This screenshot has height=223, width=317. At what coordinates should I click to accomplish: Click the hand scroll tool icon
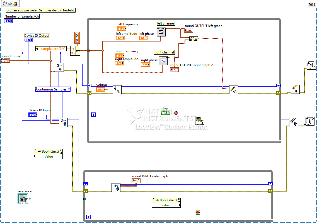tap(5, 3)
